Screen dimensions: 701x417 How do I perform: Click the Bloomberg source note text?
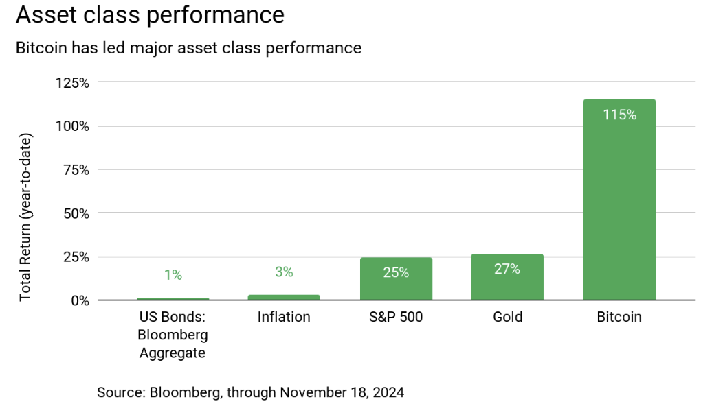pyautogui.click(x=251, y=393)
